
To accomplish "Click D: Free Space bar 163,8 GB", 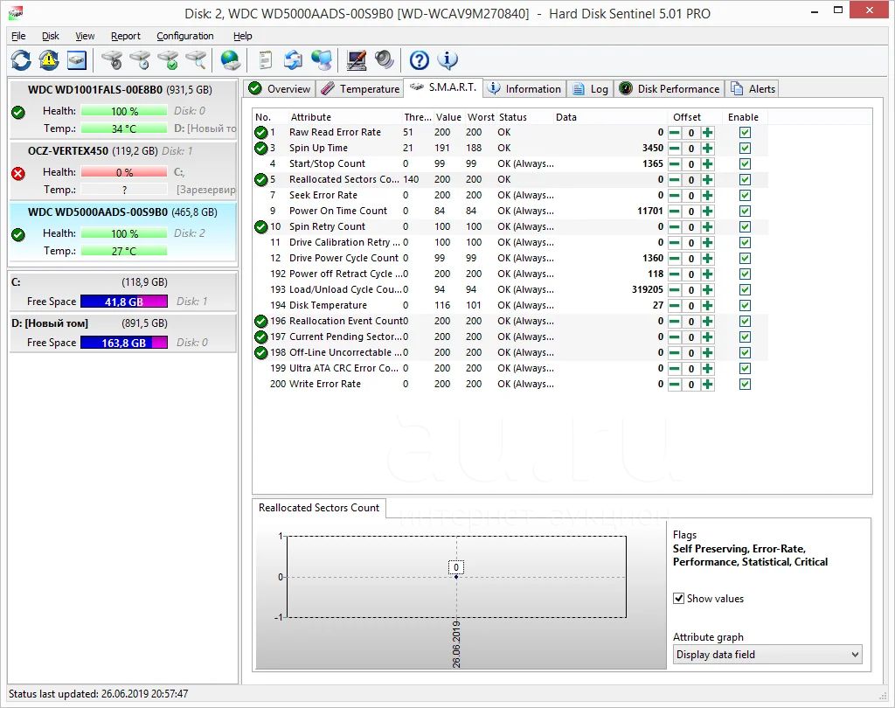I will (x=124, y=343).
